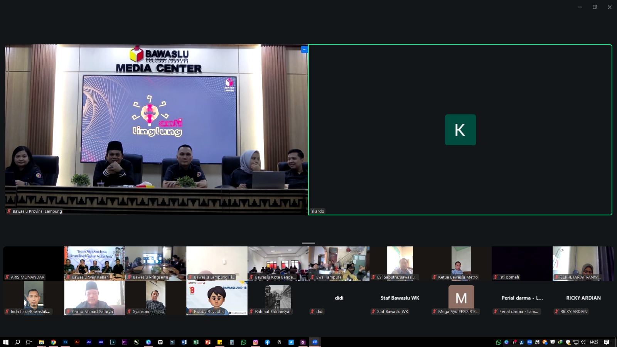Open Task View on the taskbar
Image resolution: width=617 pixels, height=347 pixels.
[x=29, y=342]
